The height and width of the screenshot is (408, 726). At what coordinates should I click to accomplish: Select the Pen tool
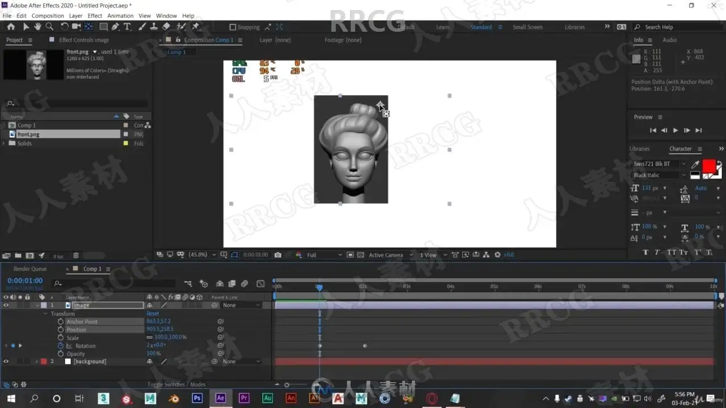(x=116, y=27)
